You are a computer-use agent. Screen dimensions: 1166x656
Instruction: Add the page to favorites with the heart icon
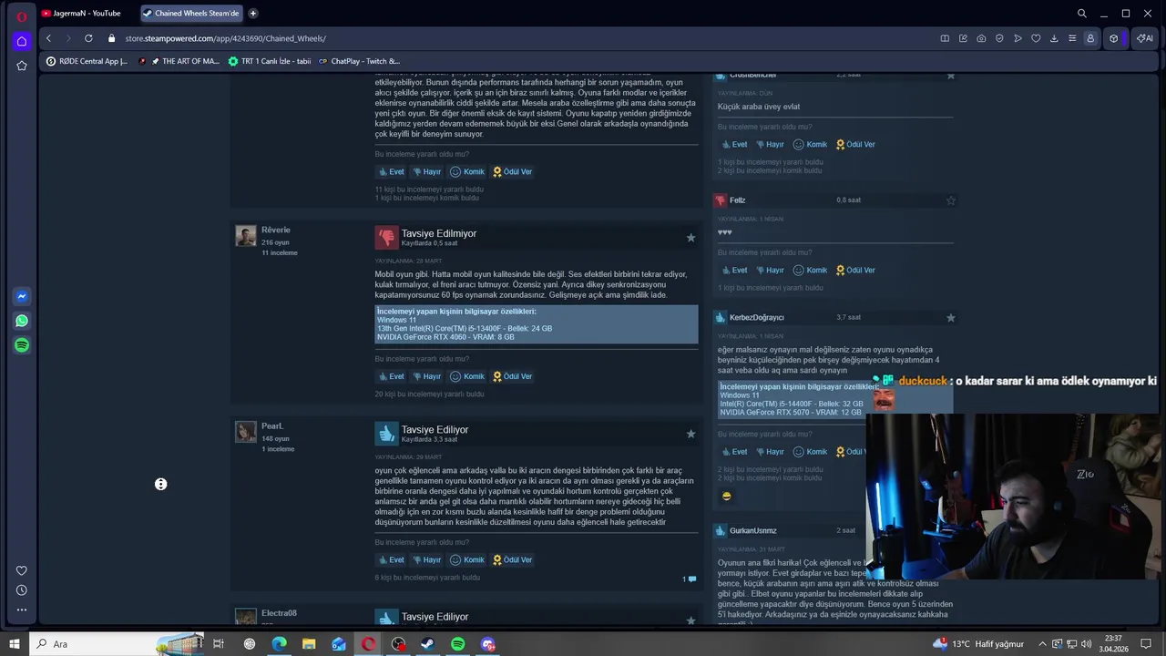click(1036, 38)
